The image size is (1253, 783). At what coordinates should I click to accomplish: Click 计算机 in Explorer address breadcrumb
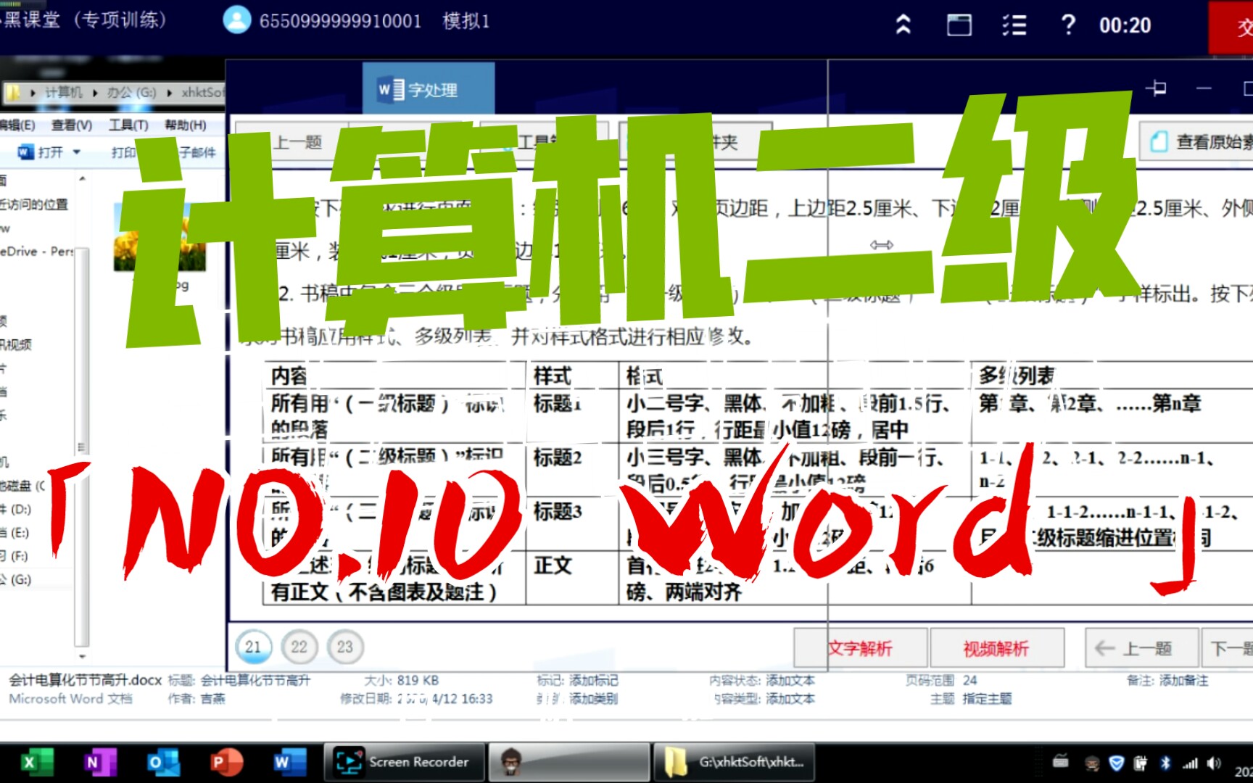coord(63,92)
